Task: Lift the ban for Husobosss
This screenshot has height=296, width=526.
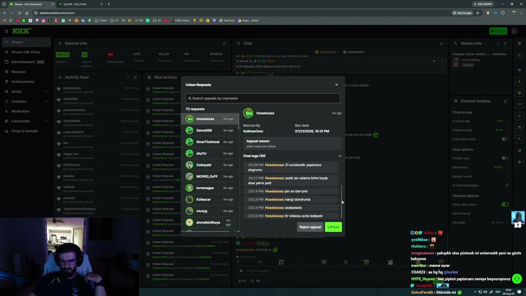Action: 333,227
